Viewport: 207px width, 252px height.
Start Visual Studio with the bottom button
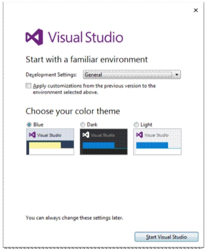pyautogui.click(x=167, y=237)
